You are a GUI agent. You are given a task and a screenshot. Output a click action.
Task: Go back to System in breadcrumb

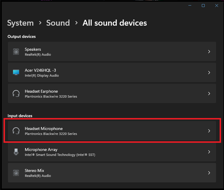click(x=20, y=23)
